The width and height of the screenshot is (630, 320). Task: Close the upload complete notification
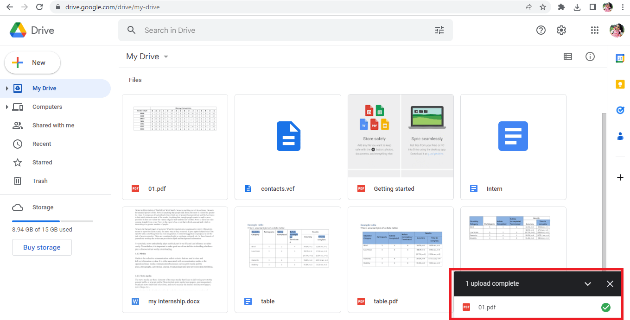click(610, 284)
